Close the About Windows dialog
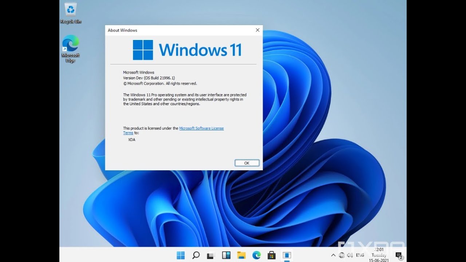This screenshot has height=262, width=466. coord(257,30)
